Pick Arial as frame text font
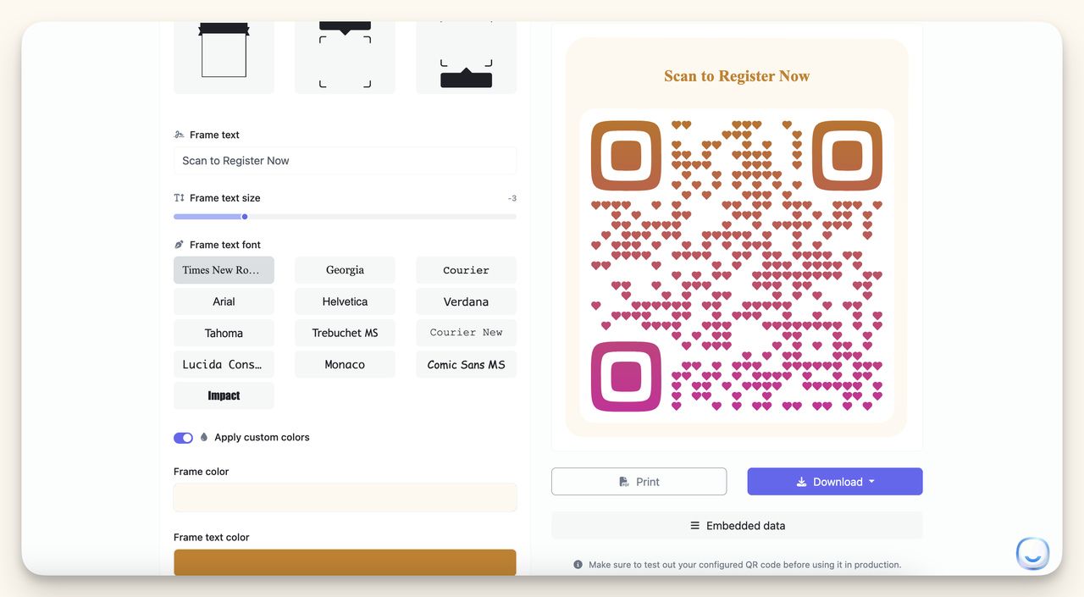Screen dimensions: 1084x597 click(x=224, y=301)
